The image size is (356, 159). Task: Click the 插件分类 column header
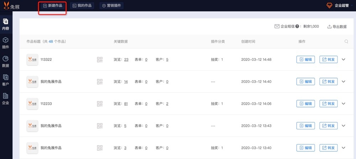click(218, 42)
